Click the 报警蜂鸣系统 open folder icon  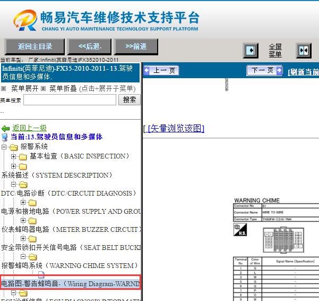coord(32,257)
